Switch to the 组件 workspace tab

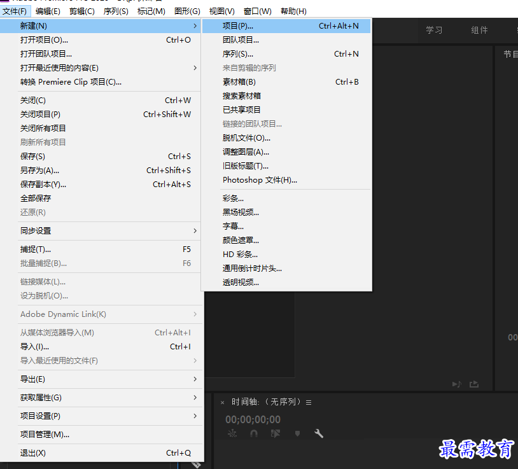(479, 30)
